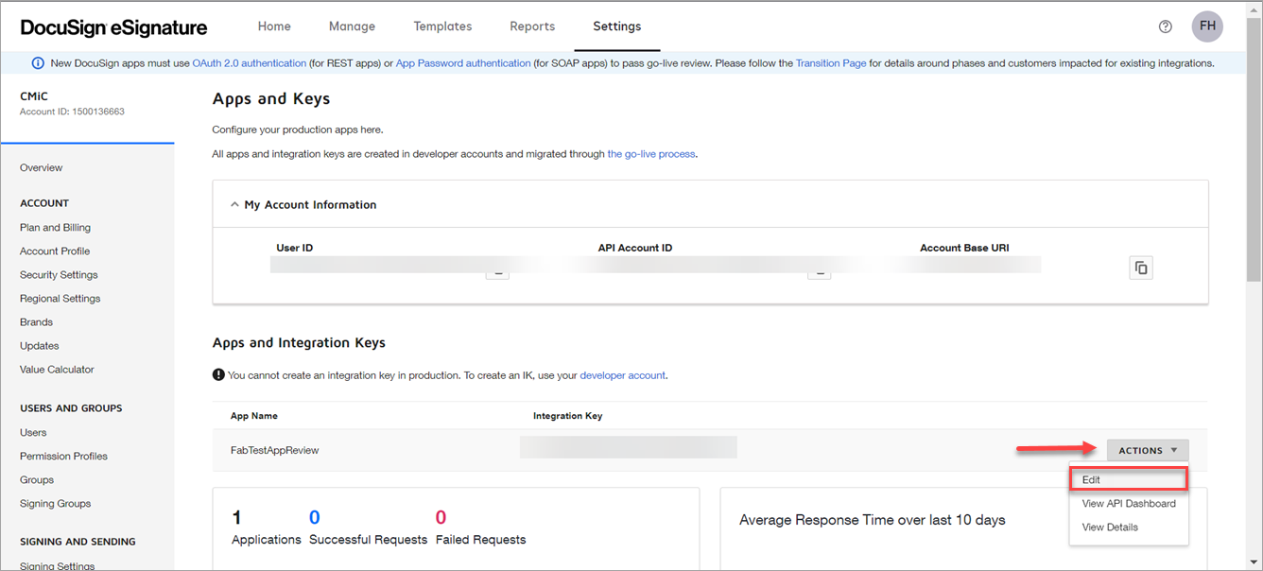Open Signing Groups
Viewport: 1263px width, 571px height.
(55, 504)
